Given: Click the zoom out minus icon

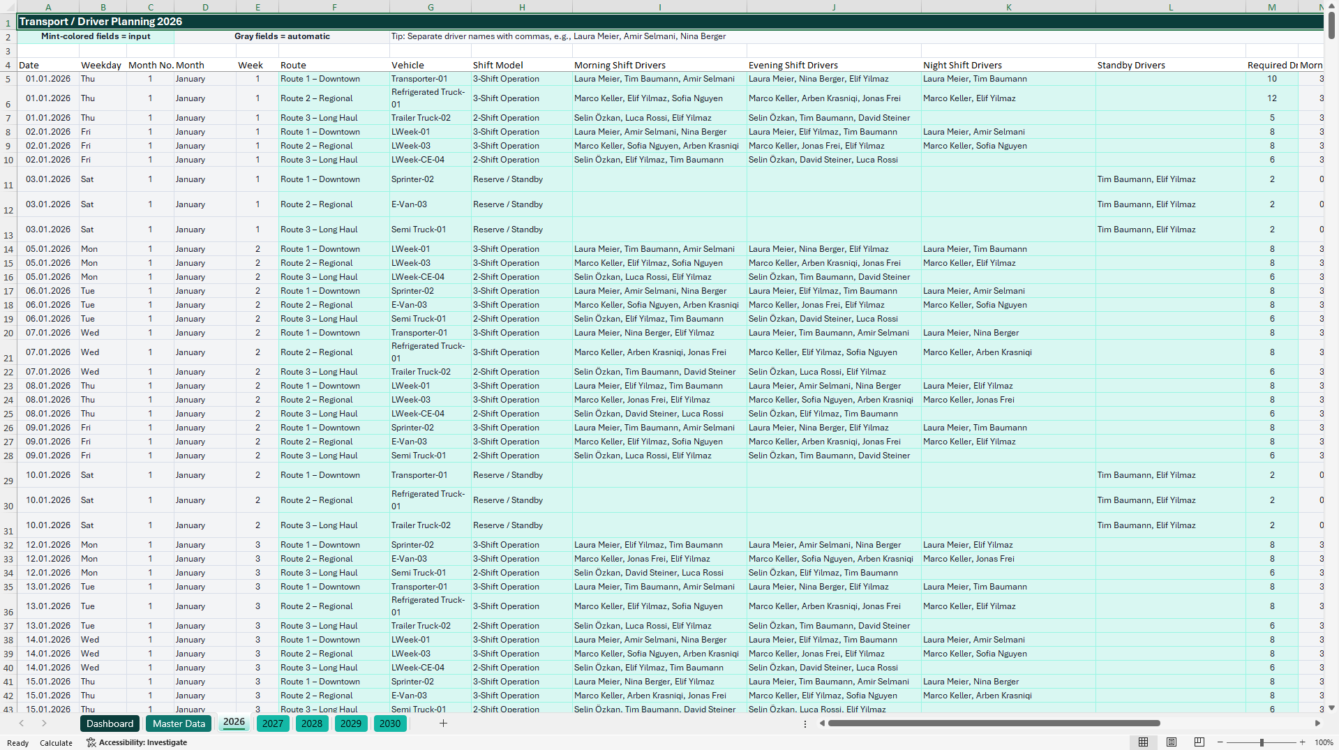Looking at the screenshot, I should 1220,742.
